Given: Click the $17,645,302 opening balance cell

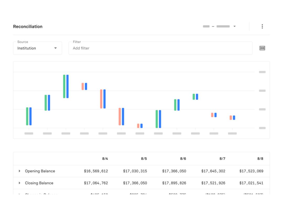Looking at the screenshot, I should point(213,171).
